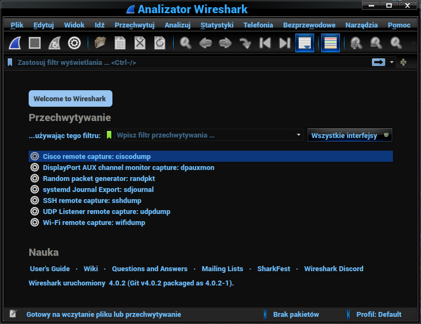Select SSH remote capture: sshdump

pos(210,200)
